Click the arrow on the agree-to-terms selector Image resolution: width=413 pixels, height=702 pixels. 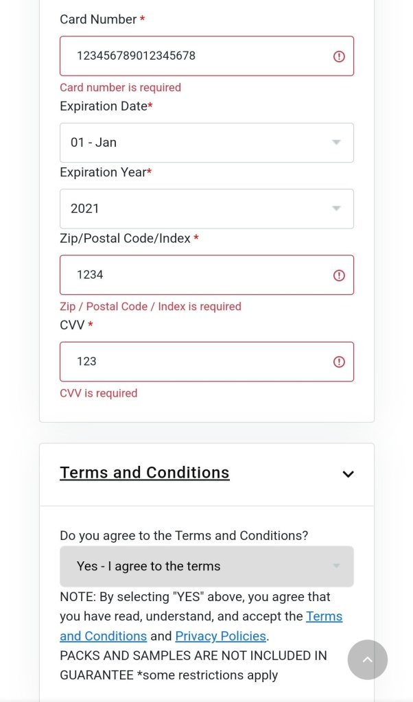pos(336,566)
